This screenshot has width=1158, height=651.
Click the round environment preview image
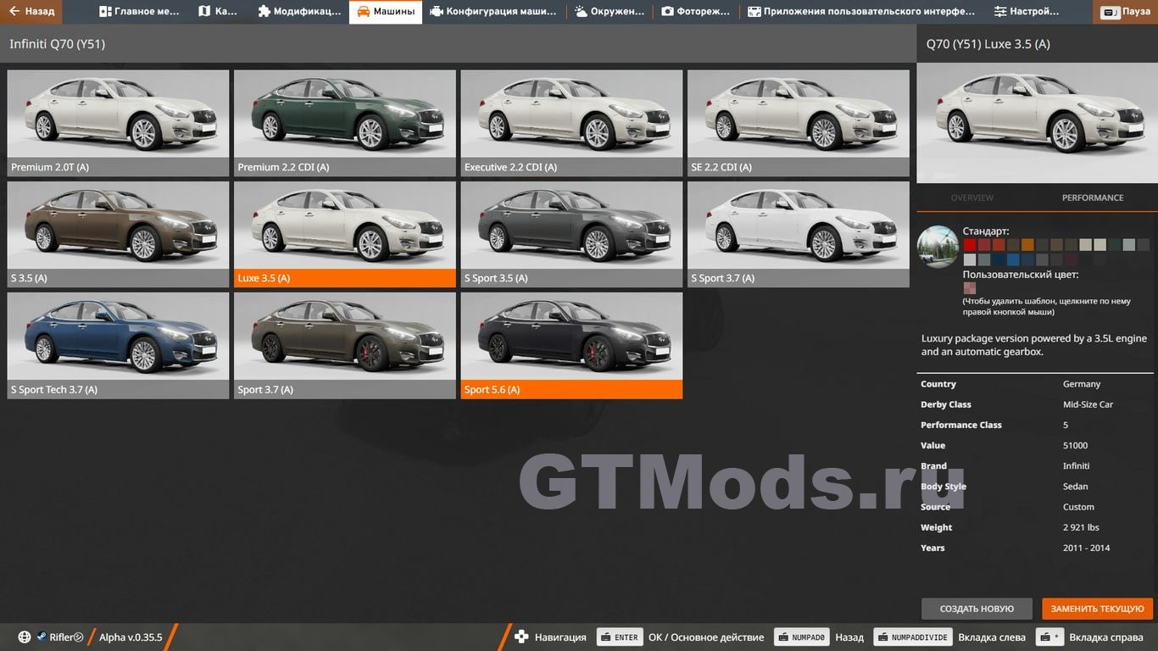938,247
